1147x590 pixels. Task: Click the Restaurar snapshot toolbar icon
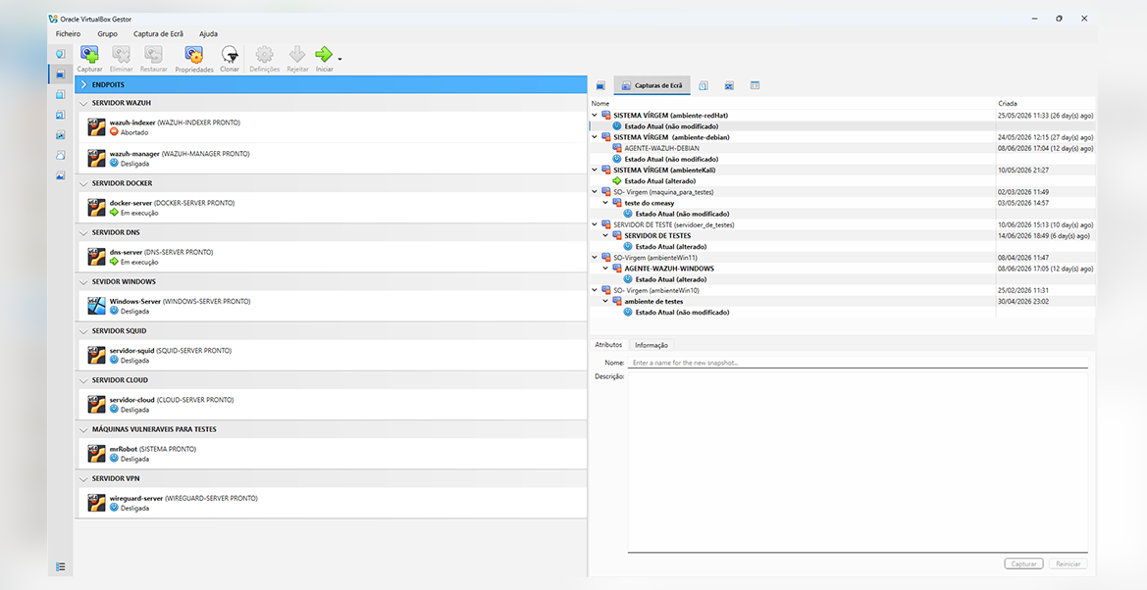(154, 55)
